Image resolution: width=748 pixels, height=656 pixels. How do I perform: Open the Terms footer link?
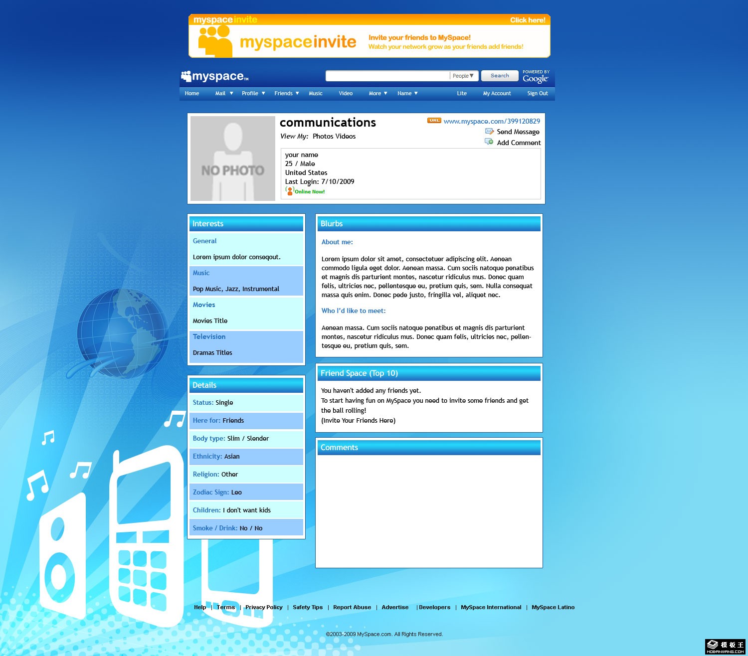pos(226,607)
